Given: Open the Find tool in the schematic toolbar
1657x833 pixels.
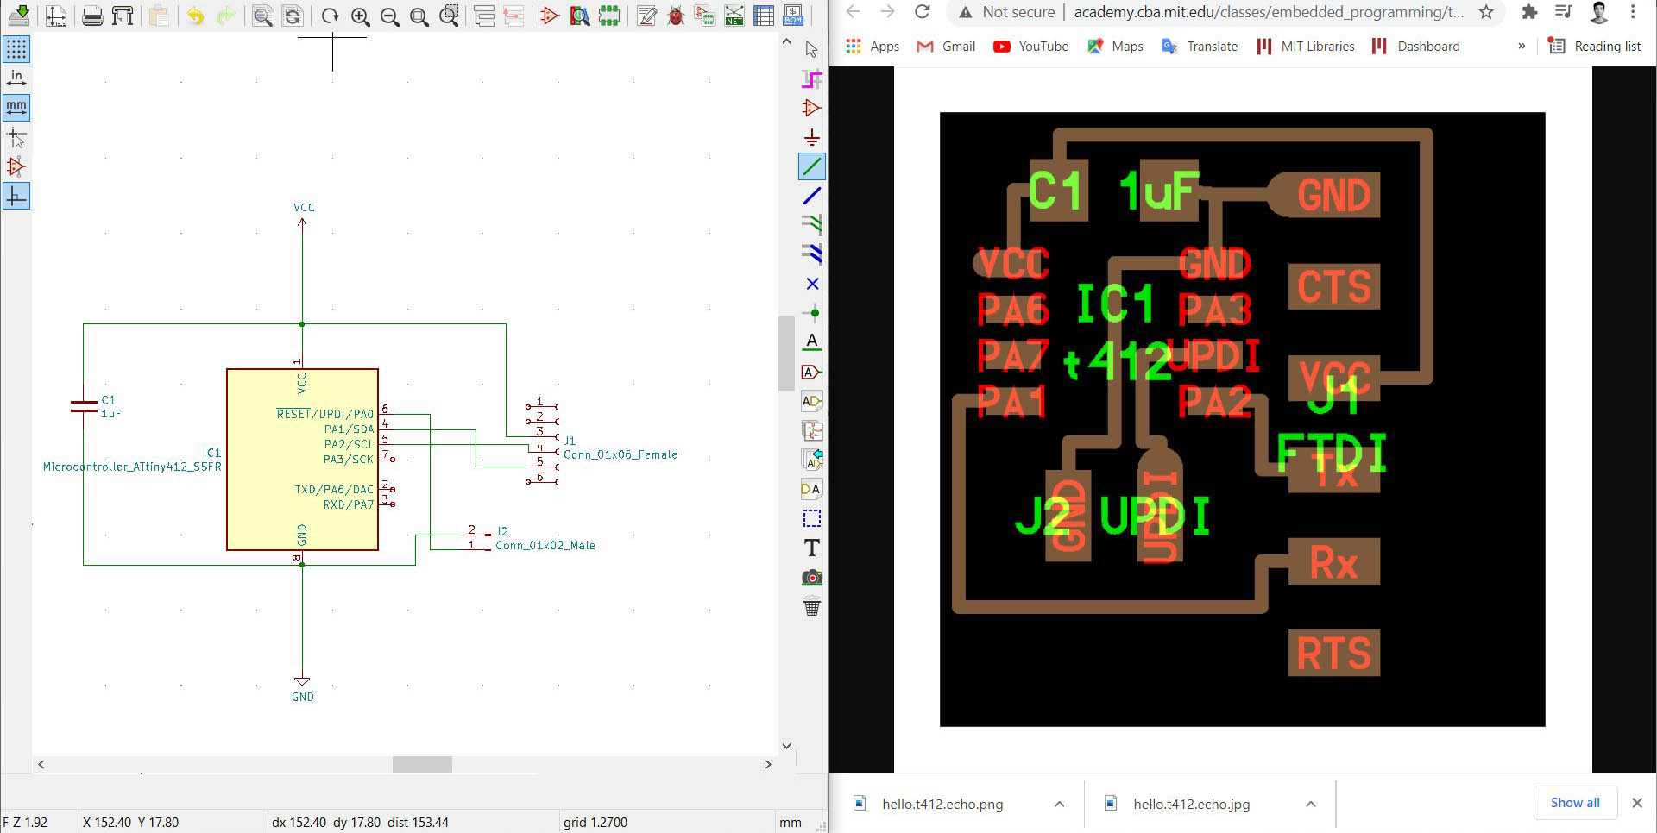Looking at the screenshot, I should click(262, 16).
